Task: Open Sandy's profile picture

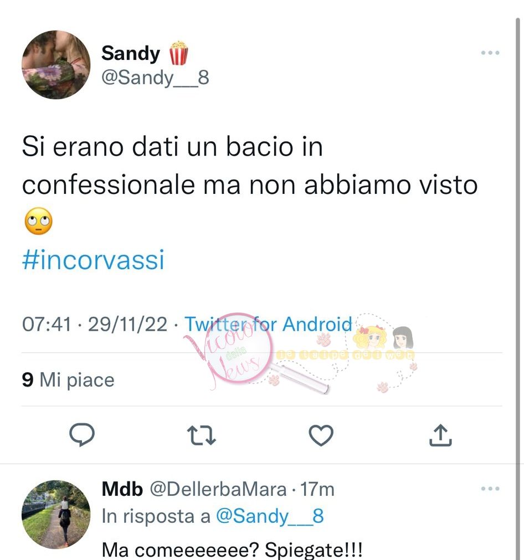Action: [x=56, y=65]
